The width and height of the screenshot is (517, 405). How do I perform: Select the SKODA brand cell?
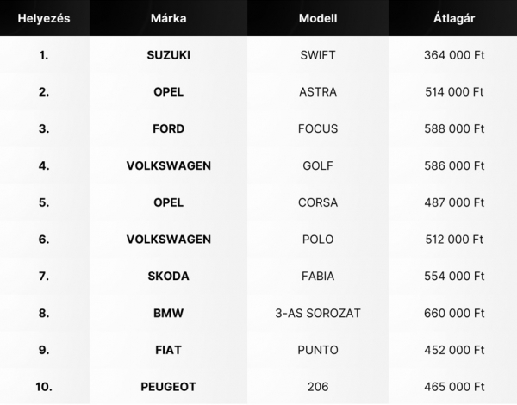(168, 277)
